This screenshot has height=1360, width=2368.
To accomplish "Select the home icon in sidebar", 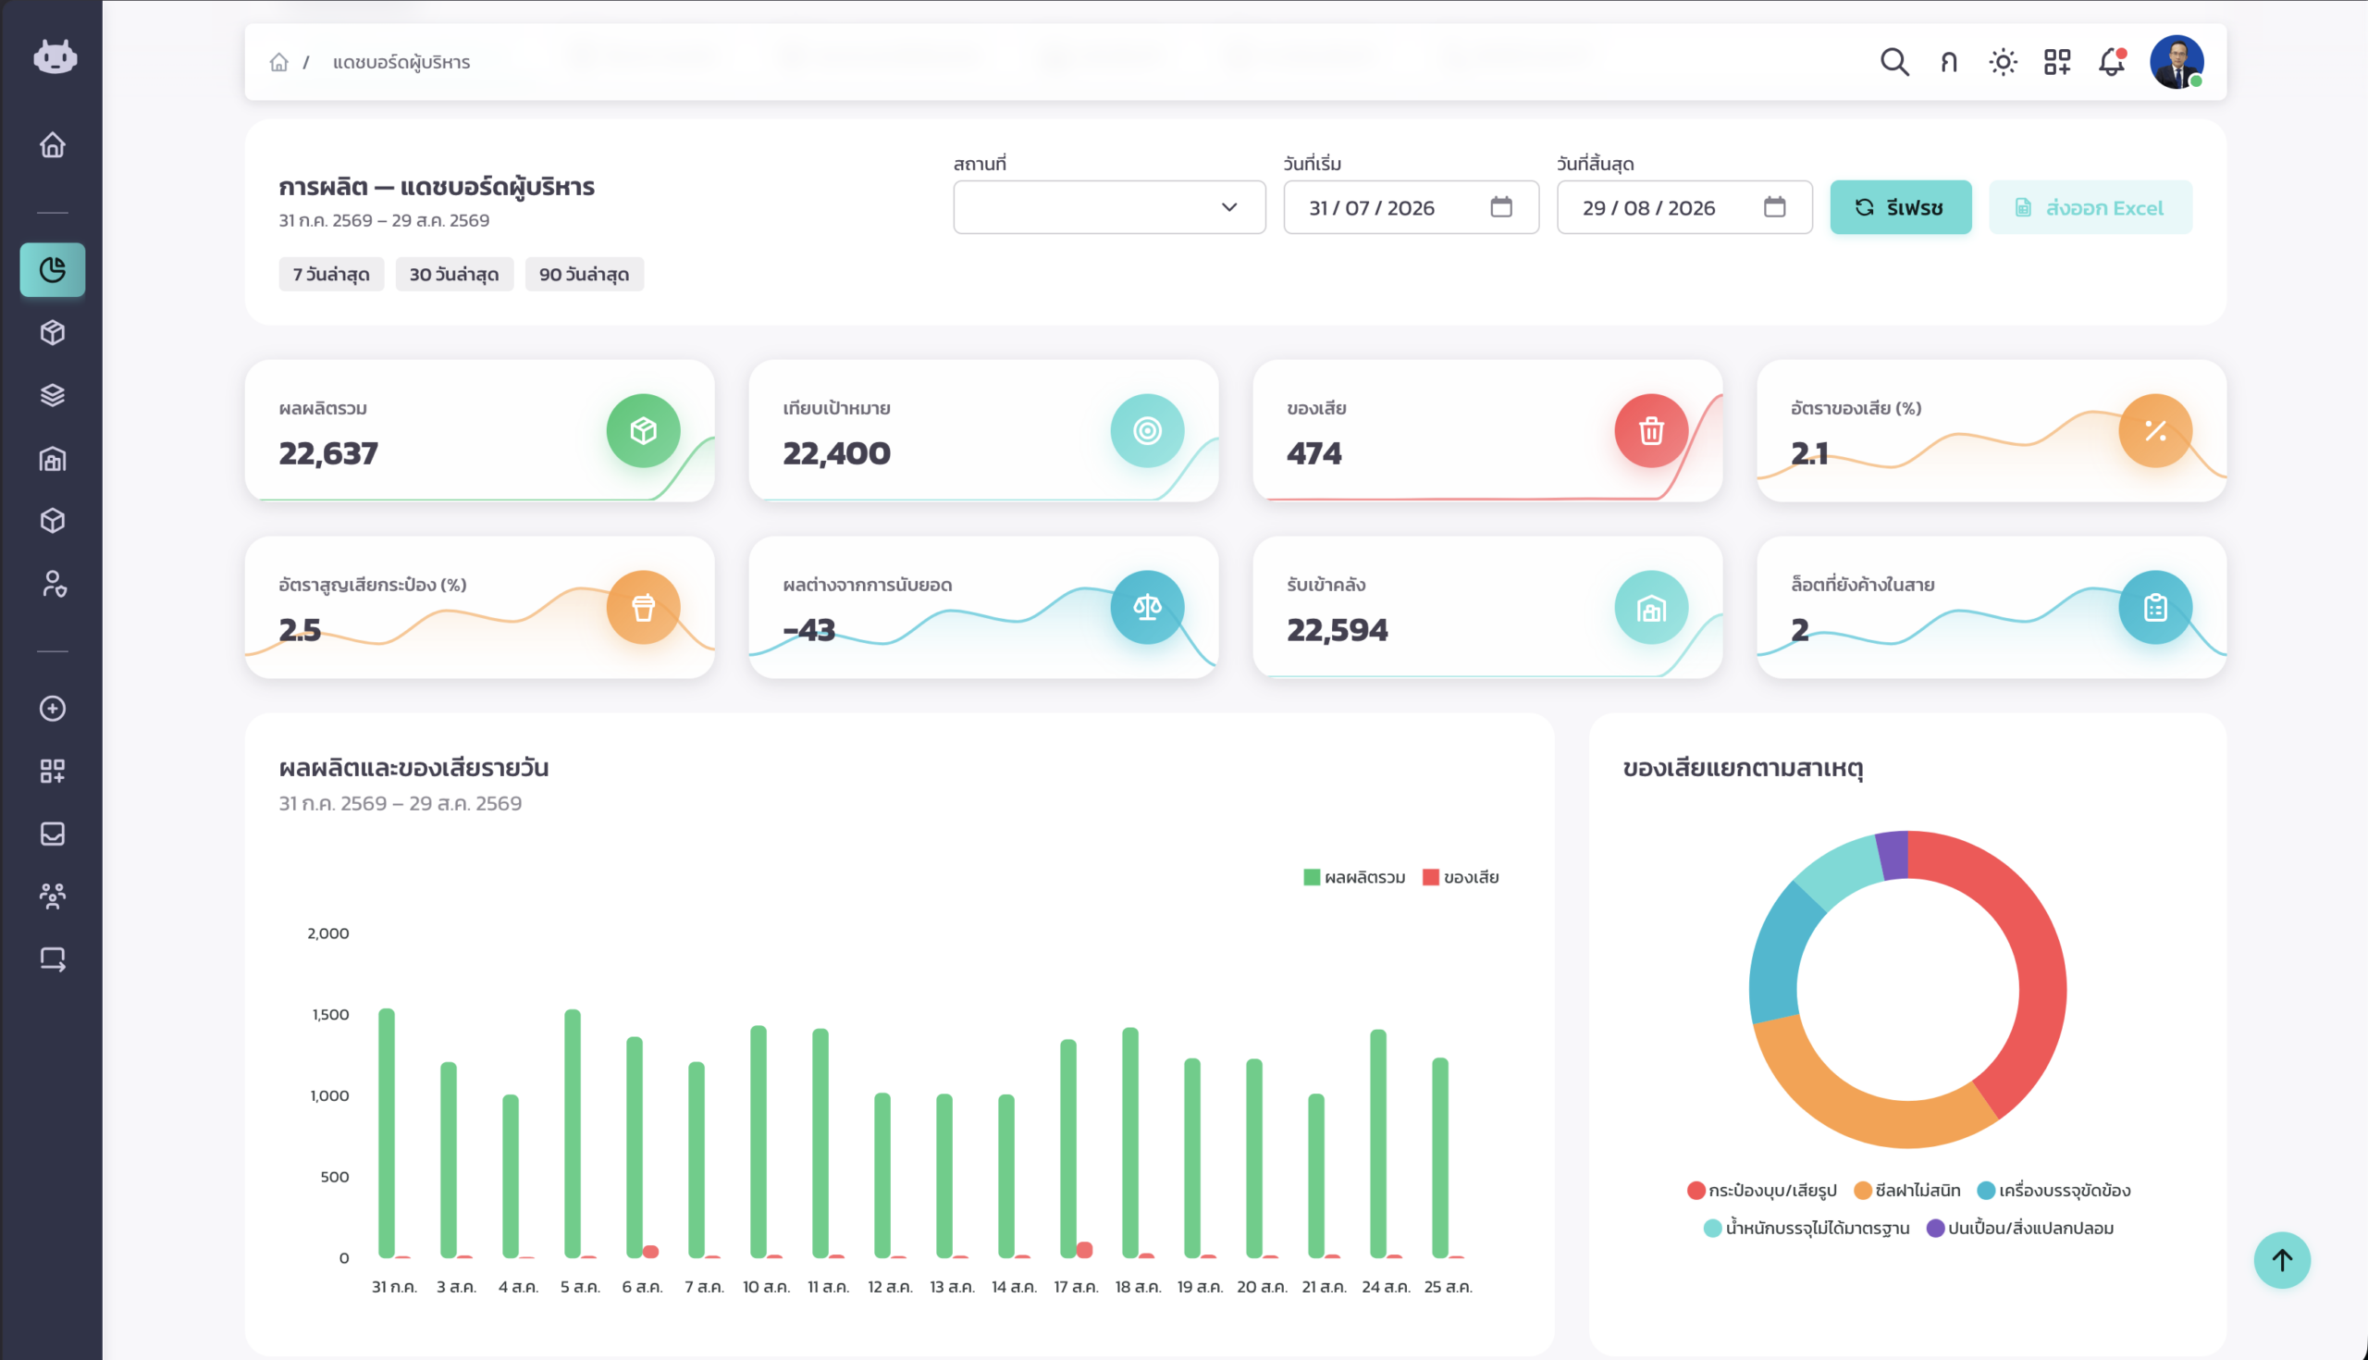I will pyautogui.click(x=53, y=144).
